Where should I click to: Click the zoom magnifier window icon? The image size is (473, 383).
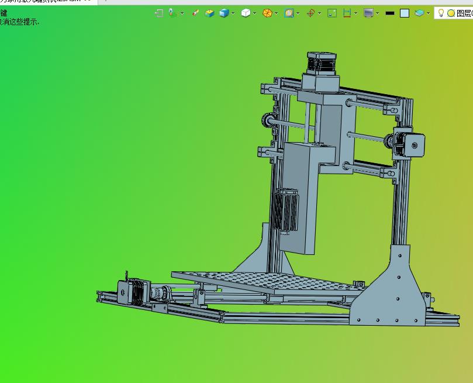point(289,13)
